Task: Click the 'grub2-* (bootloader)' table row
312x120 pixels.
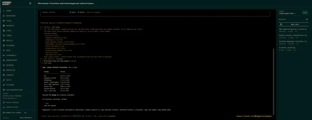Action: (57, 82)
